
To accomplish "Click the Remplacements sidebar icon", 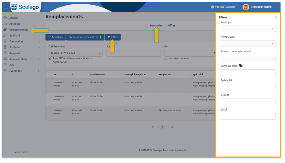I will [x=5, y=29].
